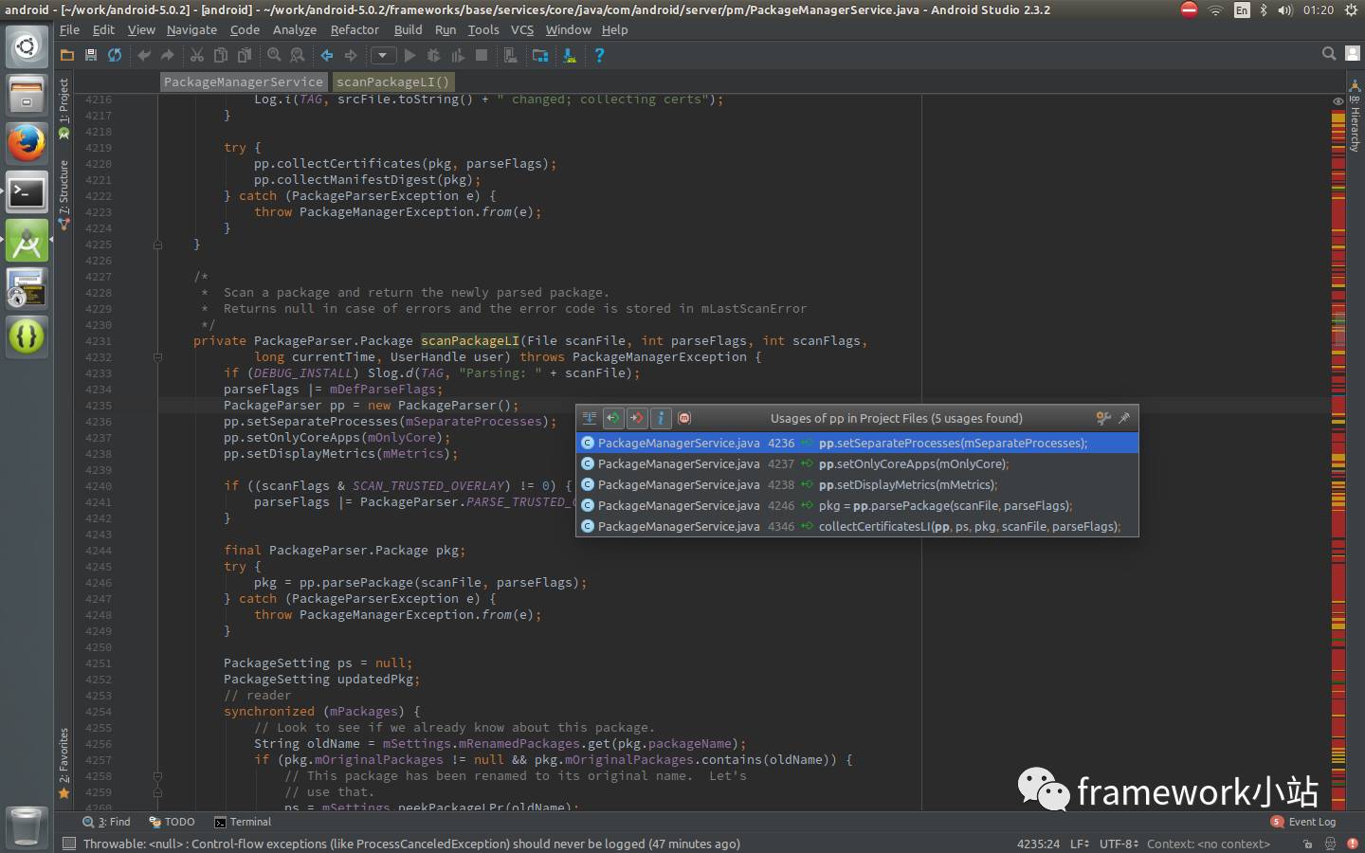Open usages popup settings wrench icon
The width and height of the screenshot is (1365, 853).
pos(1102,418)
